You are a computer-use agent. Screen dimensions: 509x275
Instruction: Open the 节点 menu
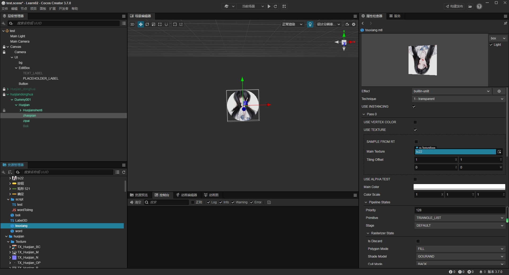pos(24,9)
